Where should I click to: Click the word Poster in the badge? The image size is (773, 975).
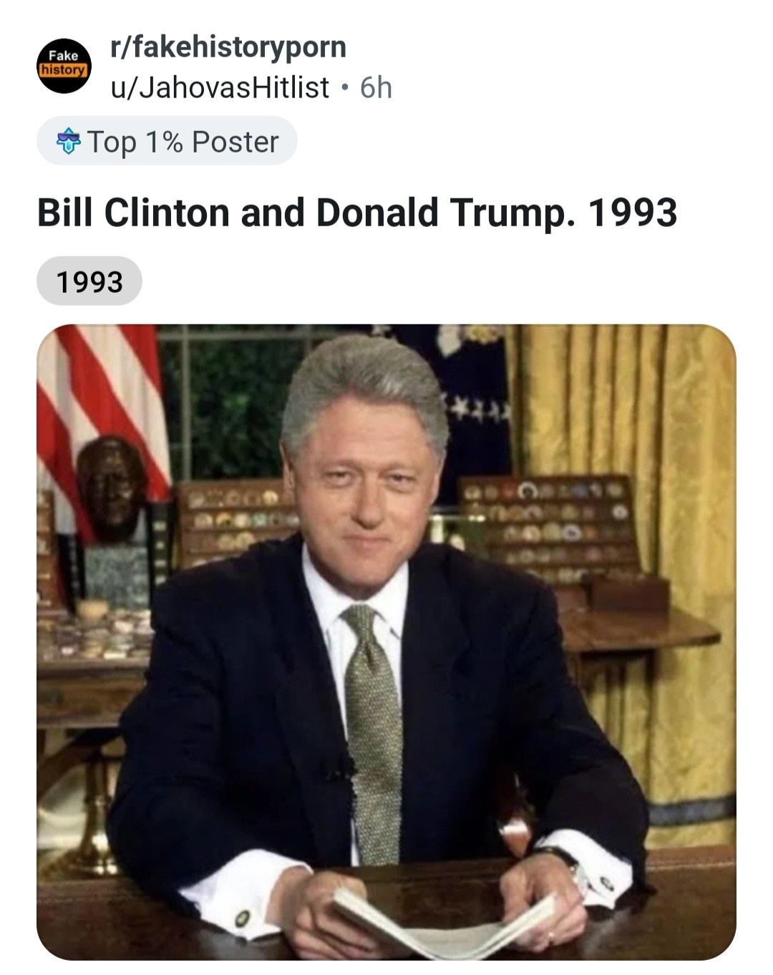(x=235, y=142)
